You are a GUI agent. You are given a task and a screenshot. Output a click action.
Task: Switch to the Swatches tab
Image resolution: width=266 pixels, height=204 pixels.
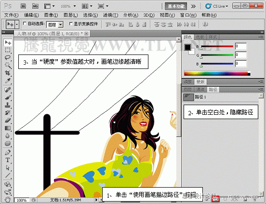(x=200, y=37)
